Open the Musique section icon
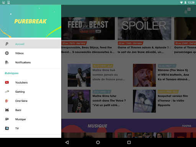This screenshot has height=147, width=196. pyautogui.click(x=7, y=119)
